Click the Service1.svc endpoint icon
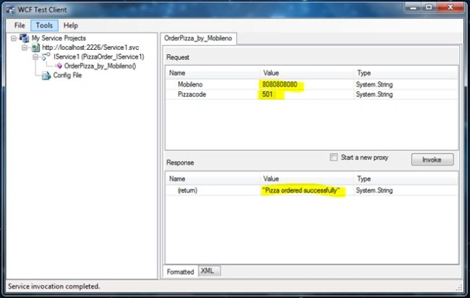The image size is (470, 298). pos(35,47)
